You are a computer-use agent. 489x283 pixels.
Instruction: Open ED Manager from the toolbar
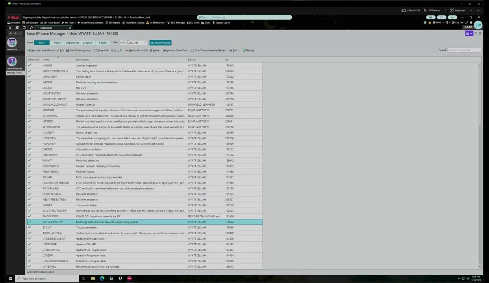point(30,23)
